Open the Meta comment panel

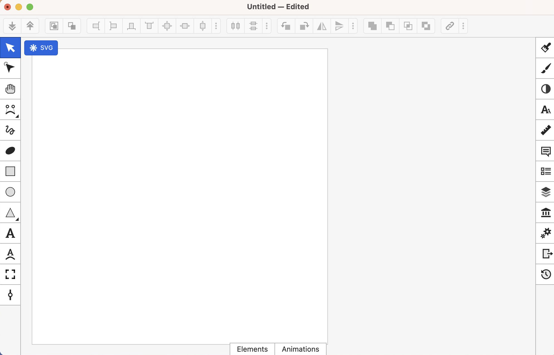click(545, 151)
